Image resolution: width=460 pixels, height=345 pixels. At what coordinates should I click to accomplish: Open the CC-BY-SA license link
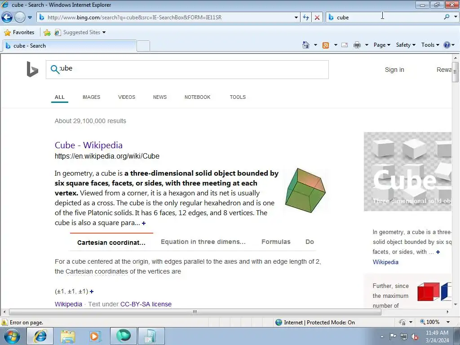click(x=146, y=304)
